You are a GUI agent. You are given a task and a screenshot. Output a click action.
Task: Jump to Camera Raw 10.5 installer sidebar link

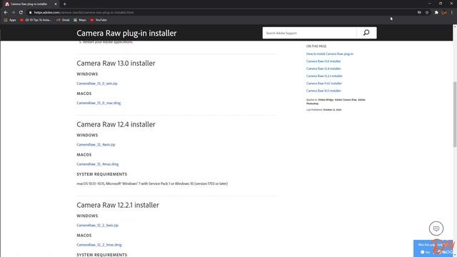point(323,91)
